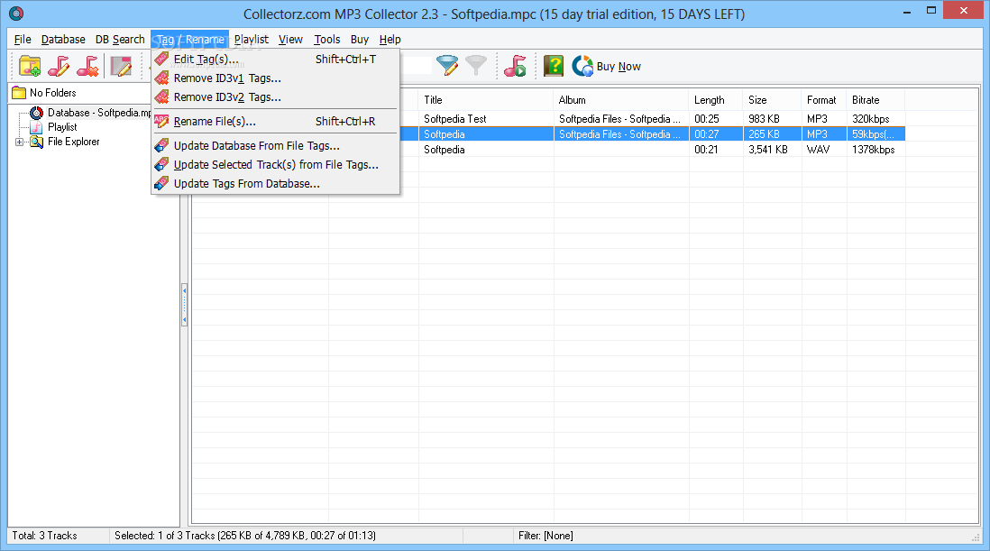Choose Edit Tag(s)... from the menu
The image size is (990, 551).
pyautogui.click(x=275, y=59)
